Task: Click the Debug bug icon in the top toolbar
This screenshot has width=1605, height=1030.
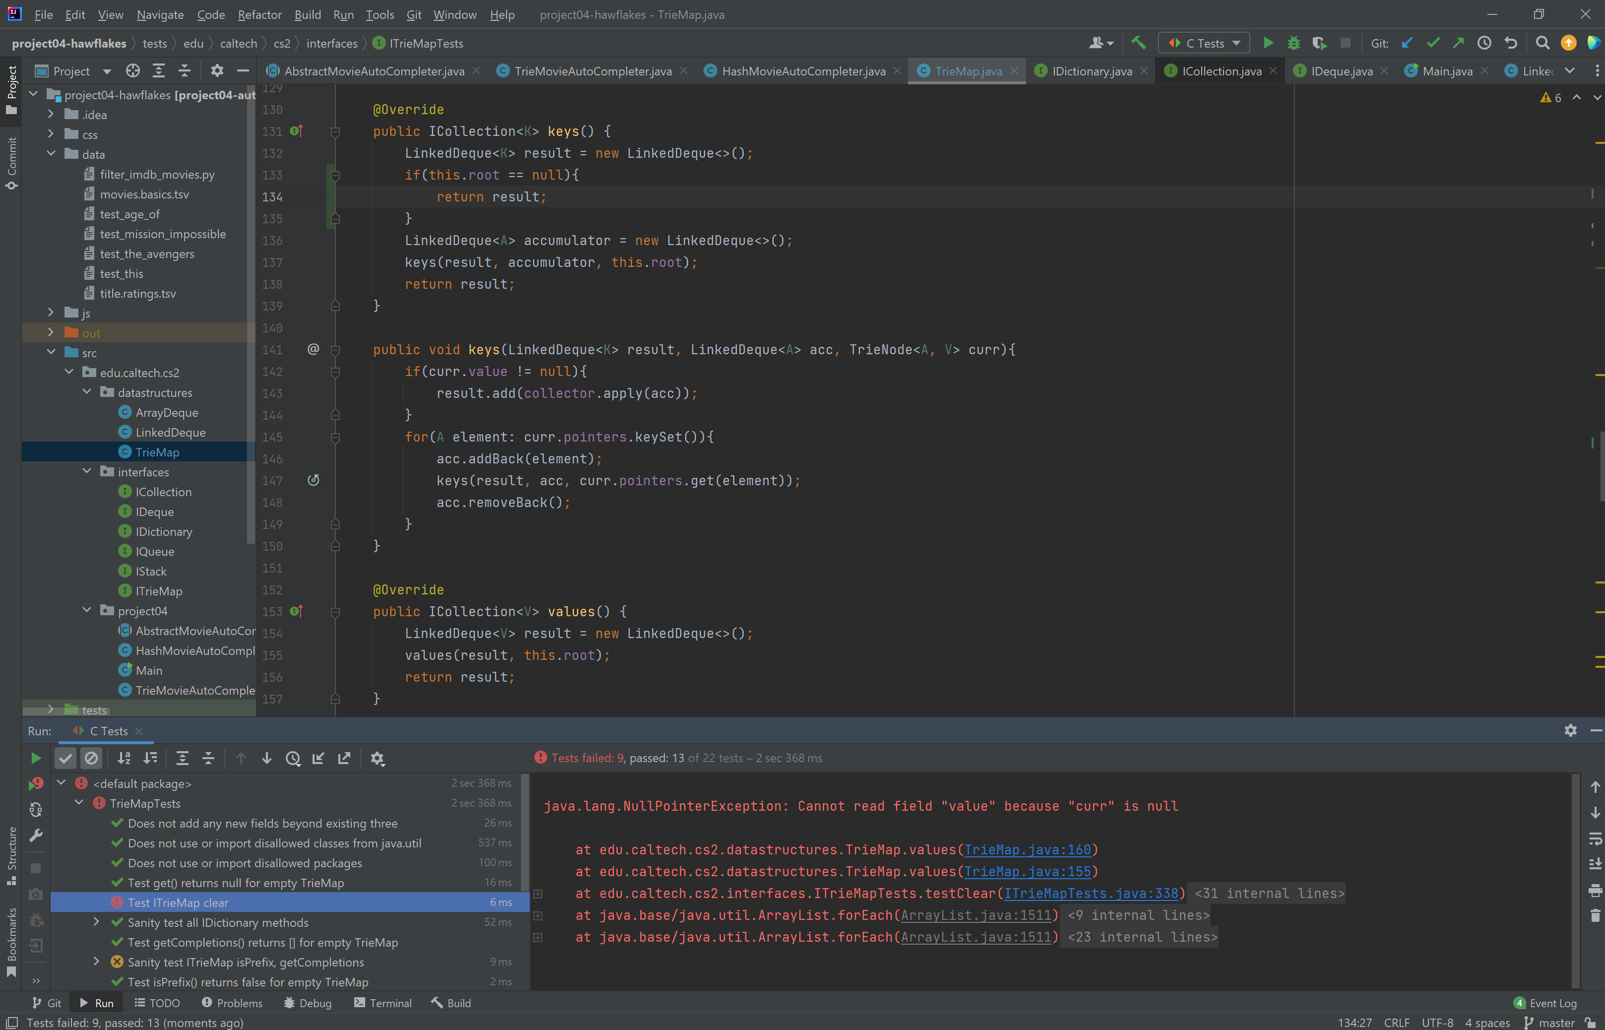Action: (1293, 44)
